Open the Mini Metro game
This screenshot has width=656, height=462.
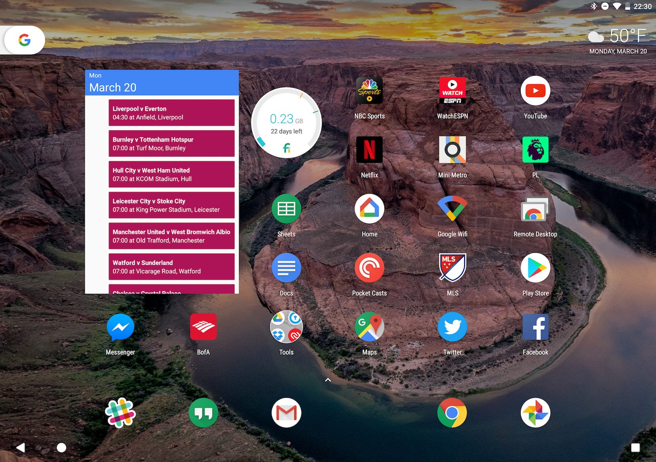point(452,150)
